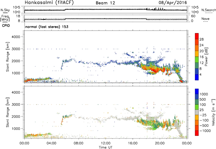The image size is (216, 149).
Task: Click the 'Hankasalmi (fitACF)' title text
Action: pyautogui.click(x=49, y=3)
